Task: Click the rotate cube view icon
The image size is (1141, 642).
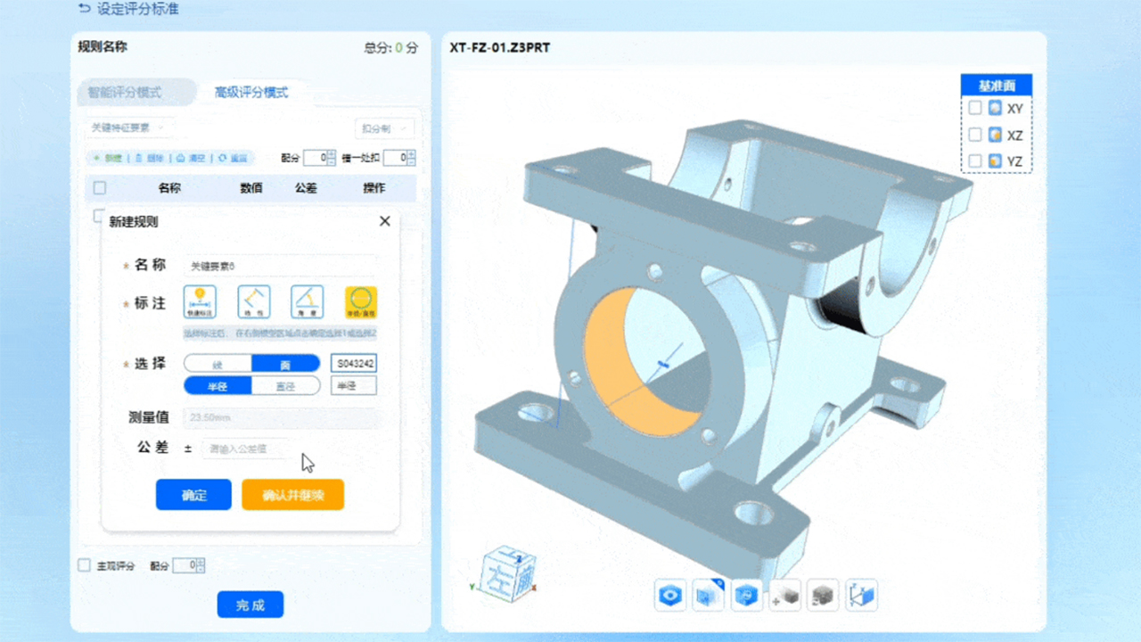Action: coord(747,595)
